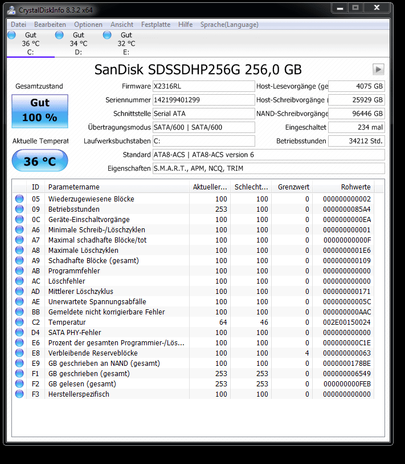405x464 pixels.
Task: Click status orb of Herstellerspezifisch row
Action: click(19, 394)
